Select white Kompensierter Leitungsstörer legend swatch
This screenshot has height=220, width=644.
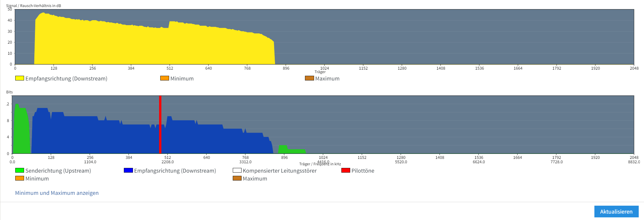point(237,170)
